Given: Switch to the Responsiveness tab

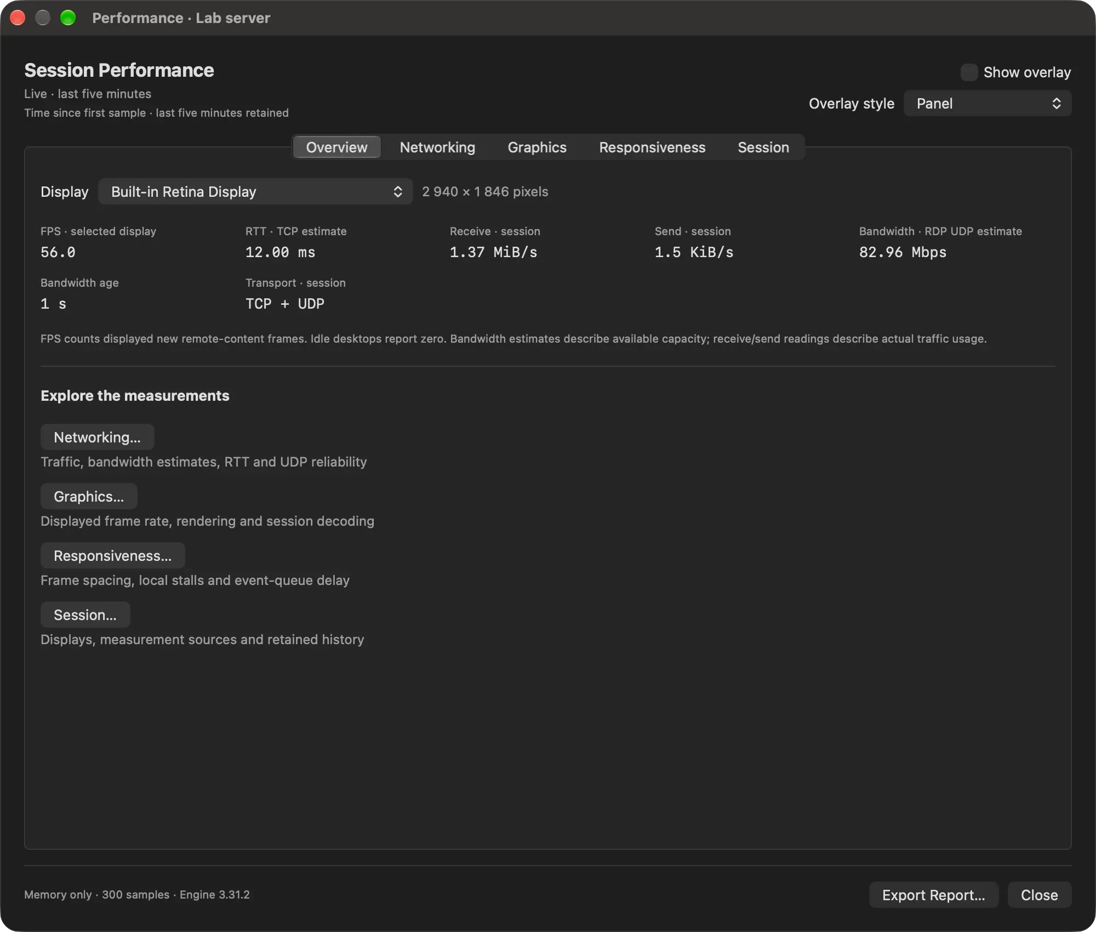Looking at the screenshot, I should coord(652,147).
